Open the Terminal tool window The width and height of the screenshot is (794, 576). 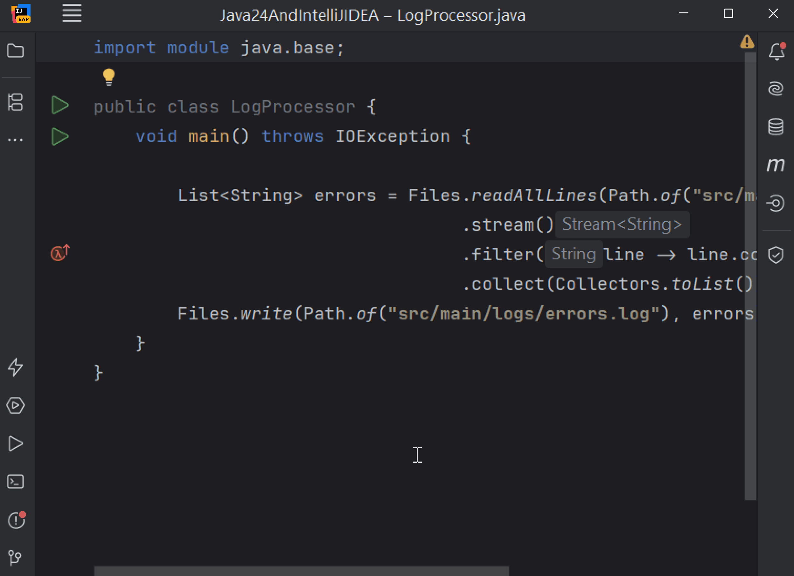(x=15, y=482)
